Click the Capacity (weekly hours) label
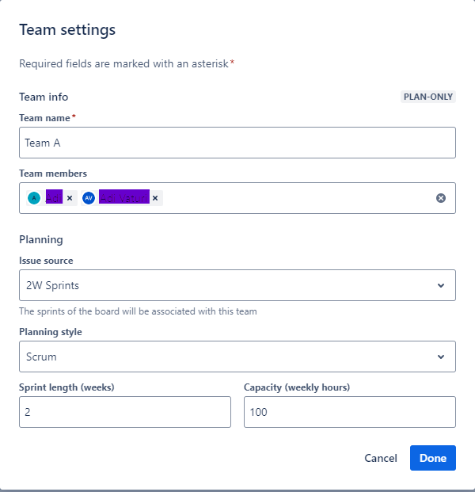475x492 pixels. (x=297, y=387)
